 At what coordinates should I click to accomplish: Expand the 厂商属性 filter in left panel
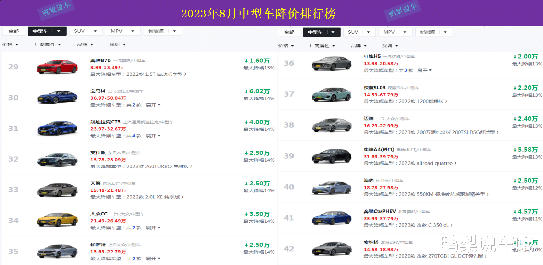tap(48, 45)
